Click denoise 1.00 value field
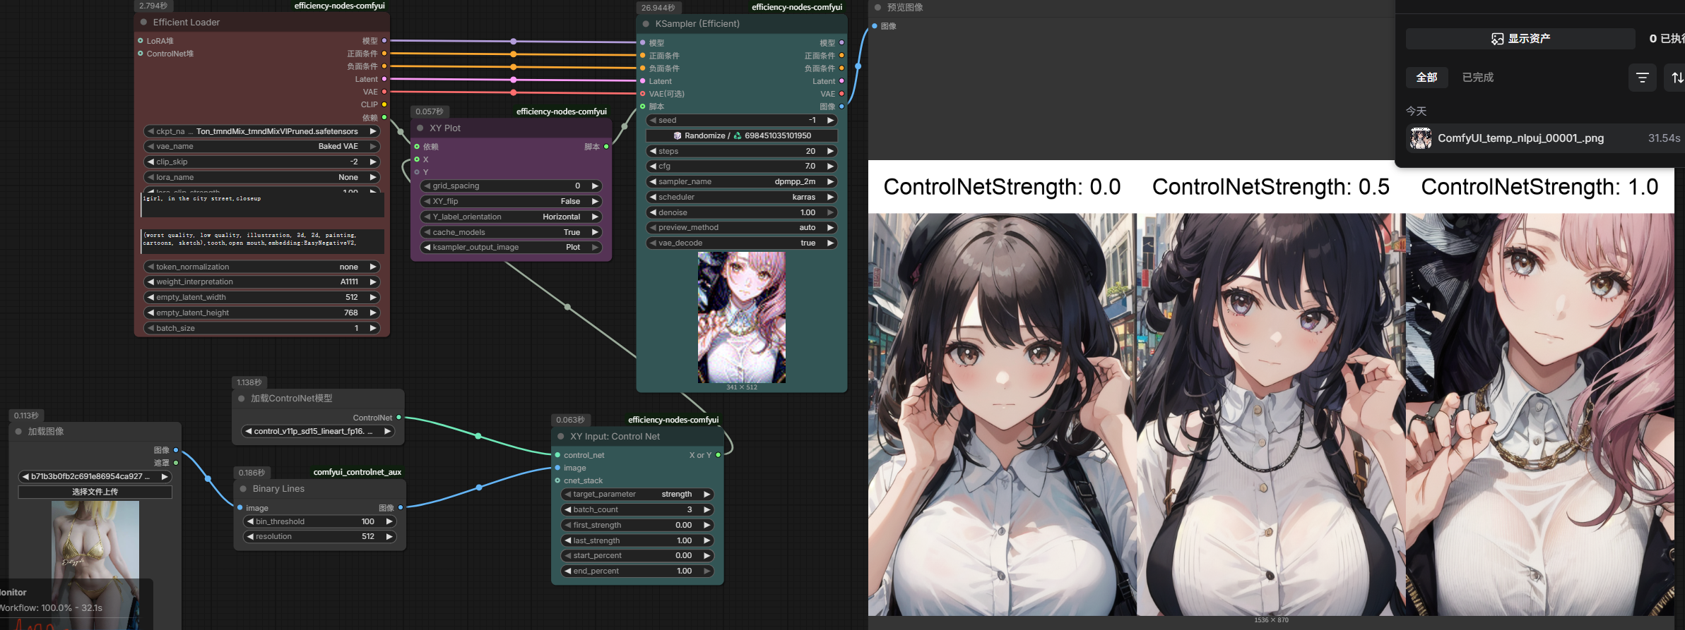Image resolution: width=1685 pixels, height=630 pixels. [x=742, y=213]
